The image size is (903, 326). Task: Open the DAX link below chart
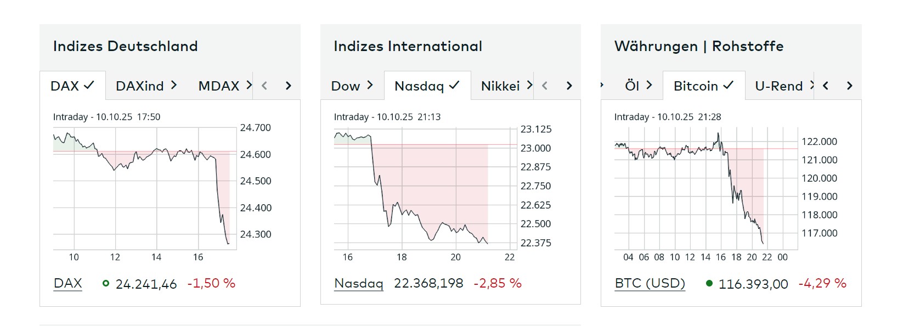coord(68,283)
